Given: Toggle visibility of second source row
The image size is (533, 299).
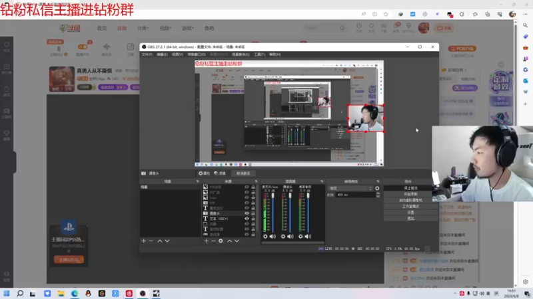Looking at the screenshot, I should coord(247,192).
